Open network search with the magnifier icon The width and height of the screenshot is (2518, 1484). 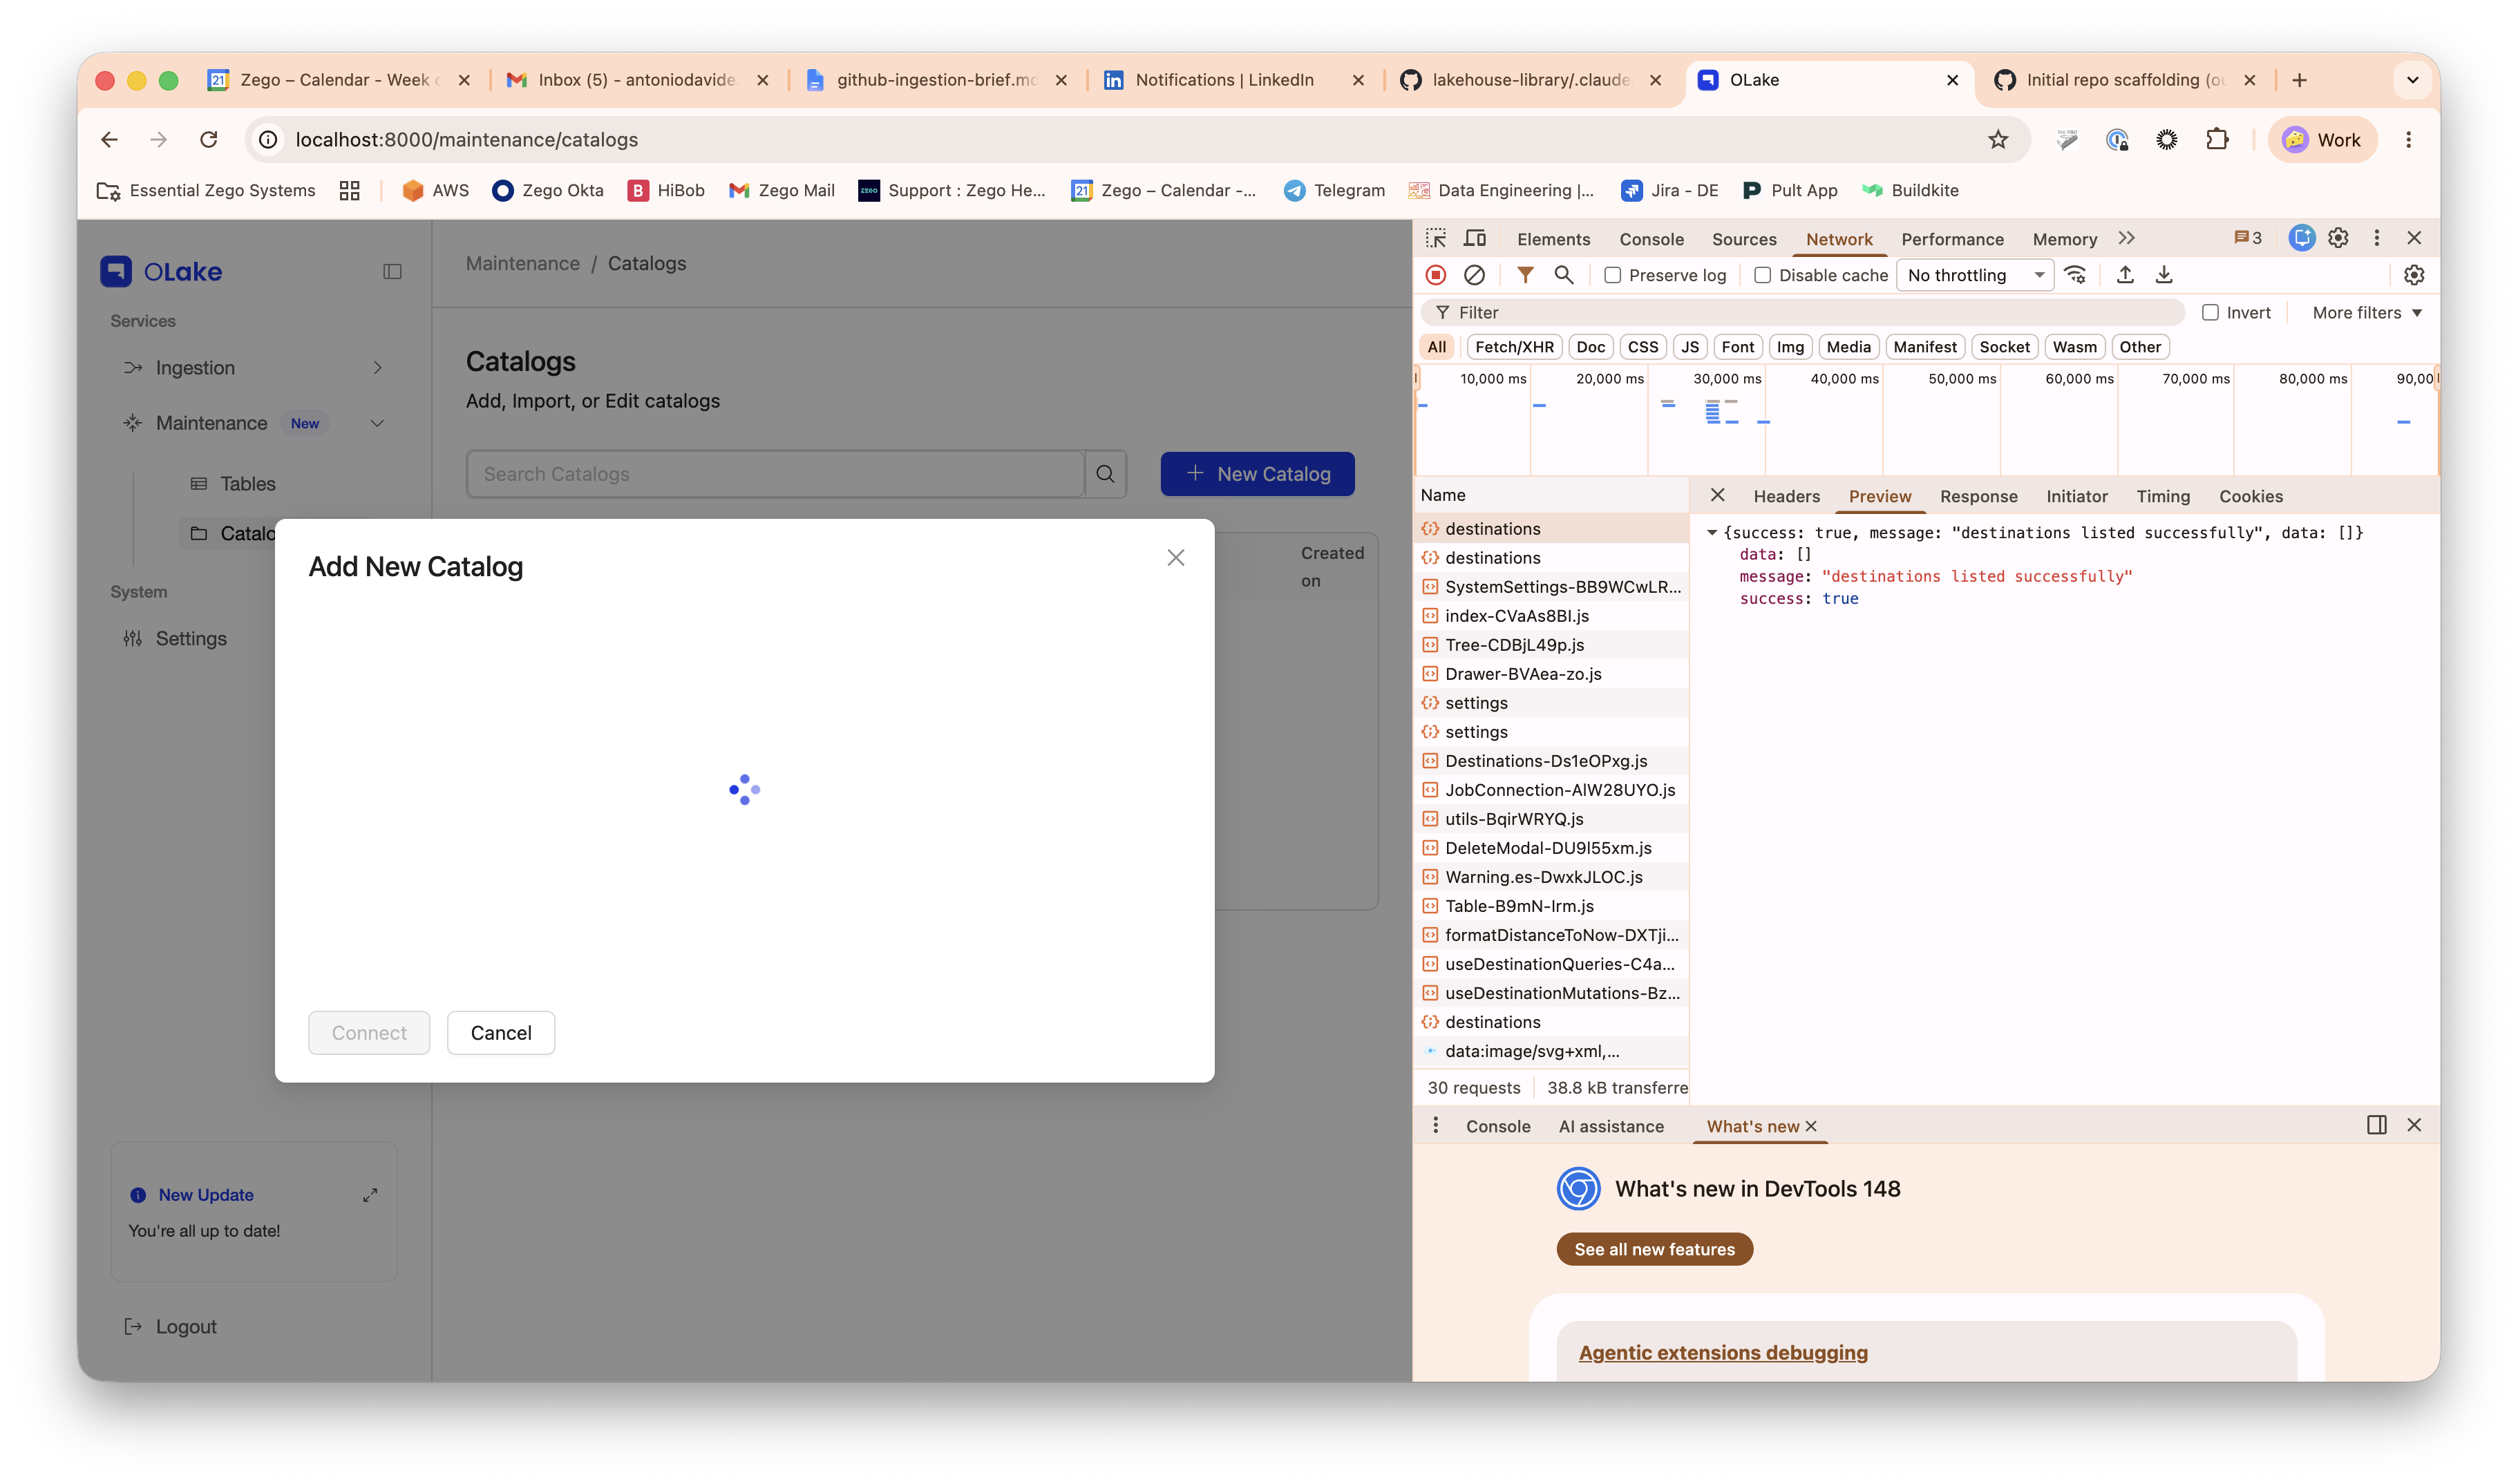click(1564, 275)
